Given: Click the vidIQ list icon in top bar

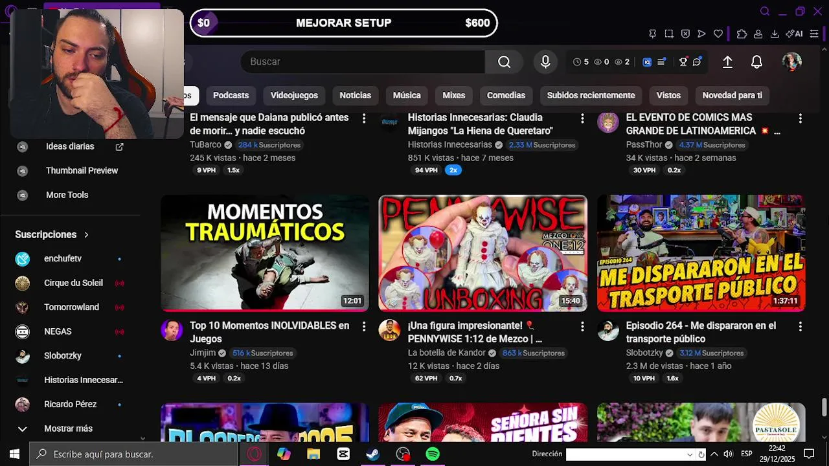Looking at the screenshot, I should click(x=661, y=62).
